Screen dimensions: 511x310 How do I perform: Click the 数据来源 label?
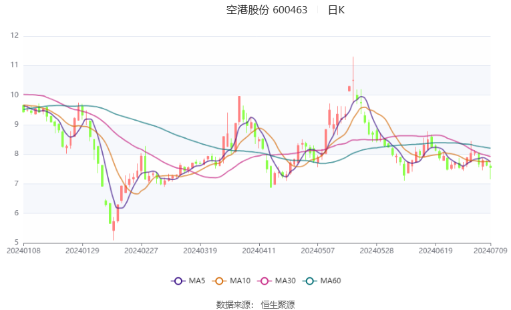(233, 305)
